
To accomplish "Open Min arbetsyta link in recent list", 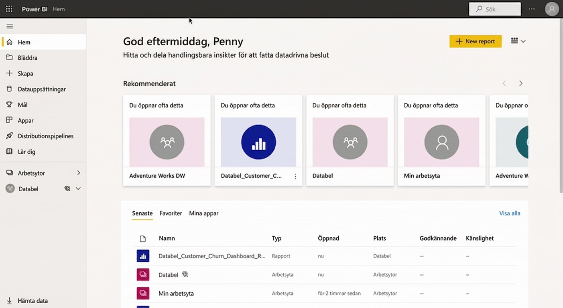I will tap(176, 293).
